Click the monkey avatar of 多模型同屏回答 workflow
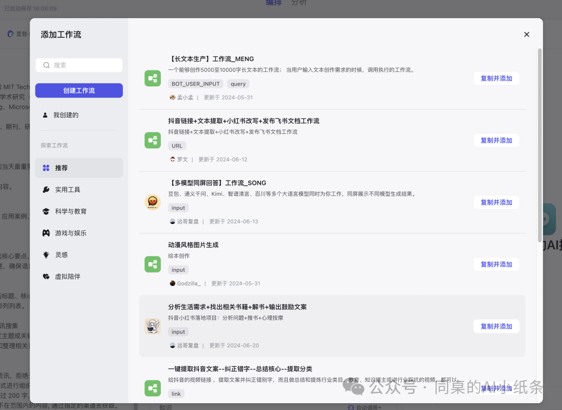 [x=152, y=202]
